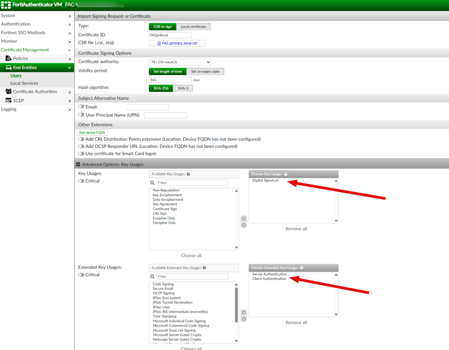The image size is (449, 350).
Task: Click the add arrow between Key Usages lists
Action: 244,219
